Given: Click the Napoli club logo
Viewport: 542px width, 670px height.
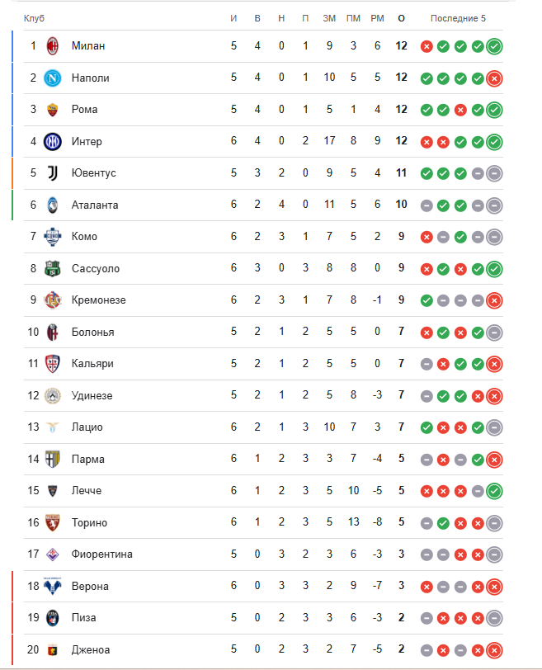Looking at the screenshot, I should (x=54, y=78).
